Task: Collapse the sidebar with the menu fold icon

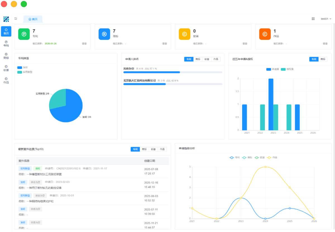Action: point(16,19)
